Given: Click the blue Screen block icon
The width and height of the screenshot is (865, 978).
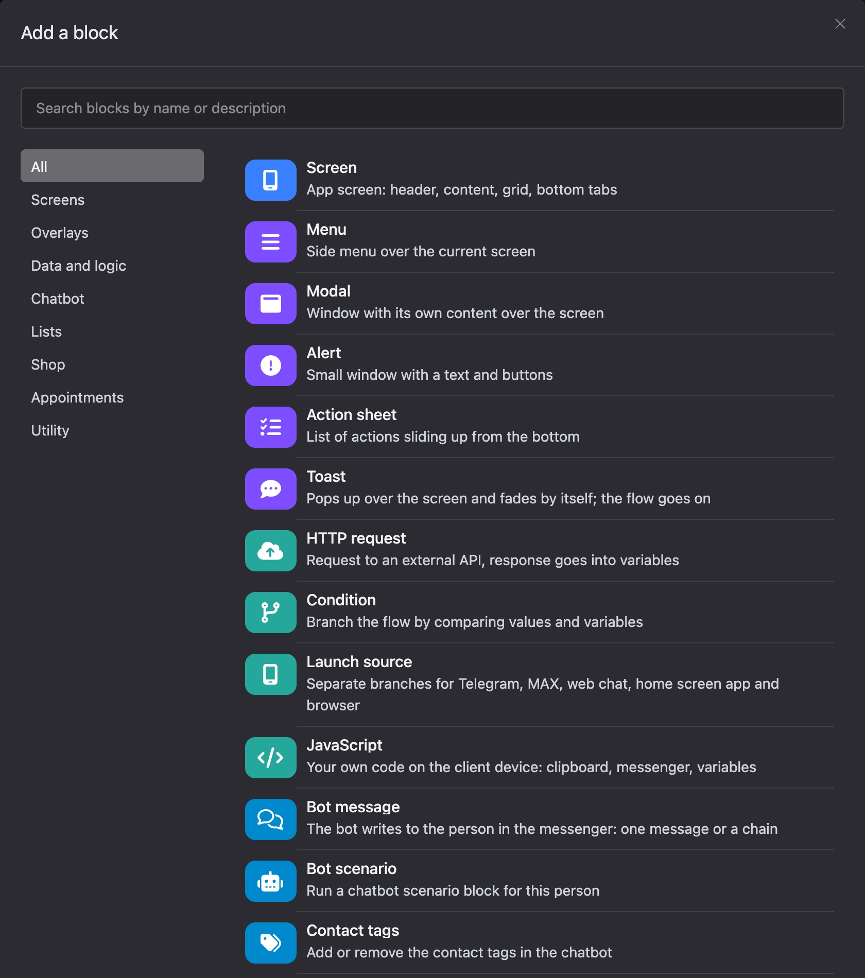Looking at the screenshot, I should click(x=270, y=180).
